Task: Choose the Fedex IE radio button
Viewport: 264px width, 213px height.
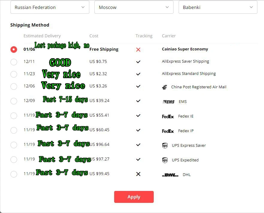Action: pyautogui.click(x=14, y=115)
